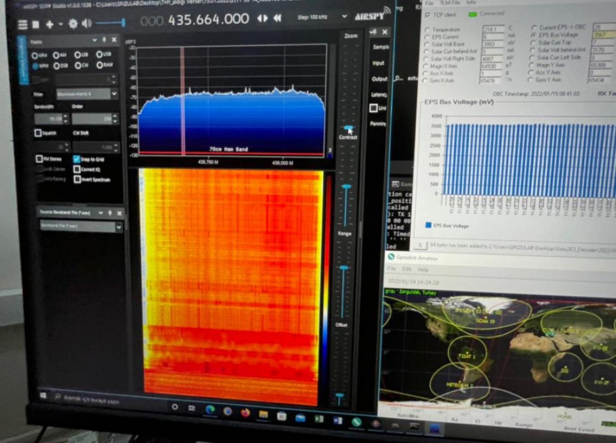Pin the Radio panel with pushpin
616x443 pixels.
coord(104,40)
